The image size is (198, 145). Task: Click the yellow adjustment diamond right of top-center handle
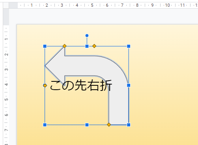(x=94, y=46)
